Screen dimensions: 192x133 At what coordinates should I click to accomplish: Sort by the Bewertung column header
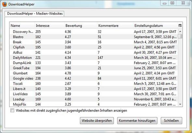tap(81, 26)
